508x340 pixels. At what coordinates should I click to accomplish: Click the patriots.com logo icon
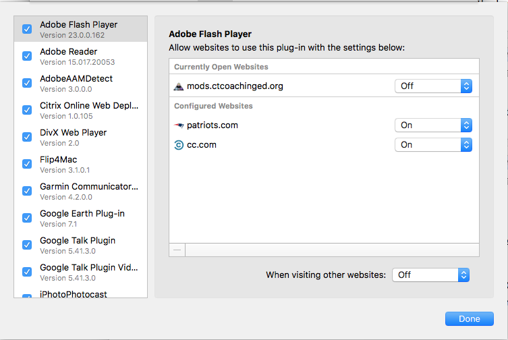tap(179, 125)
